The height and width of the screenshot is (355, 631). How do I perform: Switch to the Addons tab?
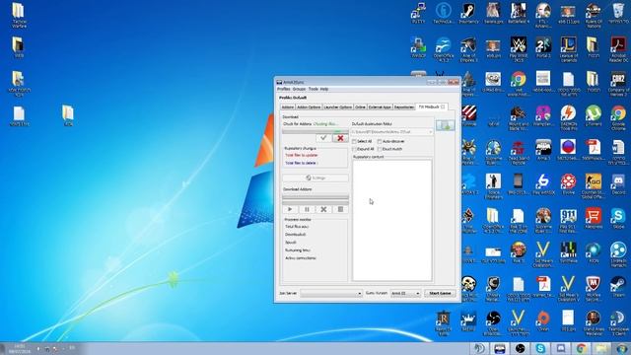(287, 107)
